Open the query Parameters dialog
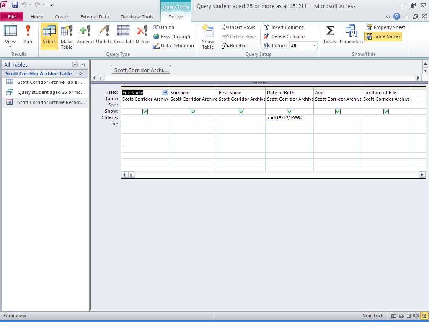Image resolution: width=429 pixels, height=322 pixels. 351,34
